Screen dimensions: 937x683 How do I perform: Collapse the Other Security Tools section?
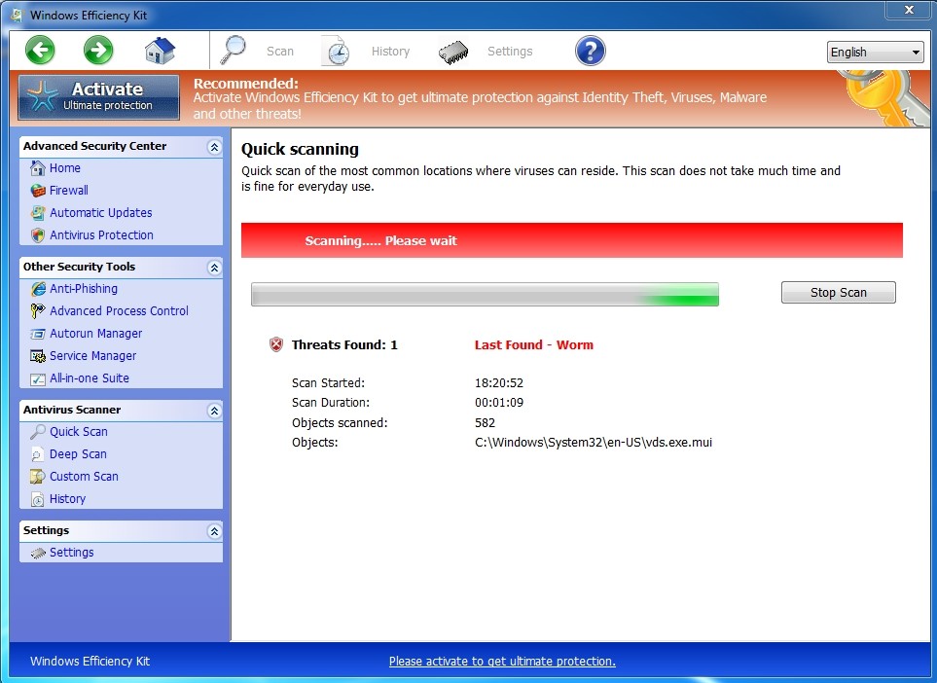tap(214, 268)
